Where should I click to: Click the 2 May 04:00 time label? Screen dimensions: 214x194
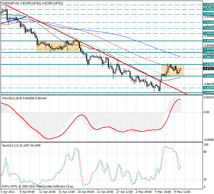[x=144, y=192]
